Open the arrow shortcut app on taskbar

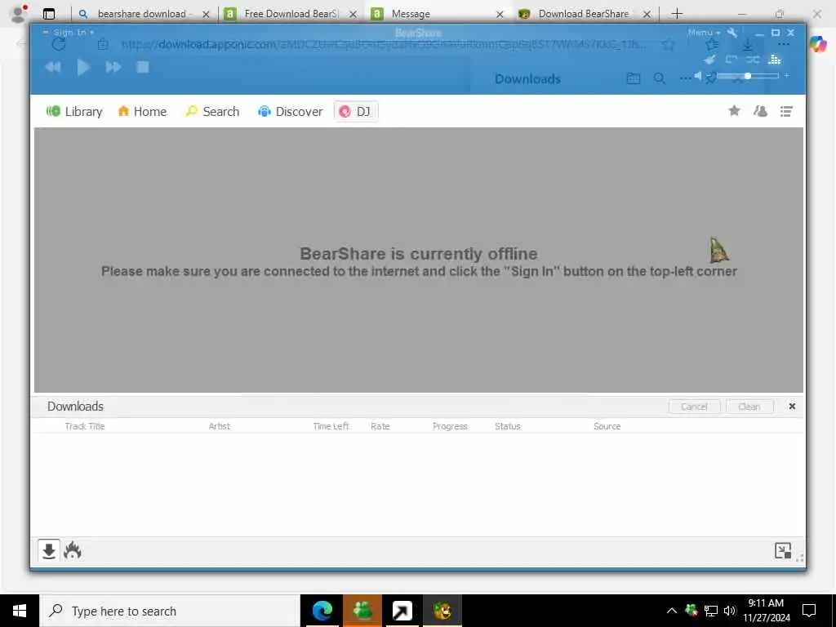click(x=402, y=611)
